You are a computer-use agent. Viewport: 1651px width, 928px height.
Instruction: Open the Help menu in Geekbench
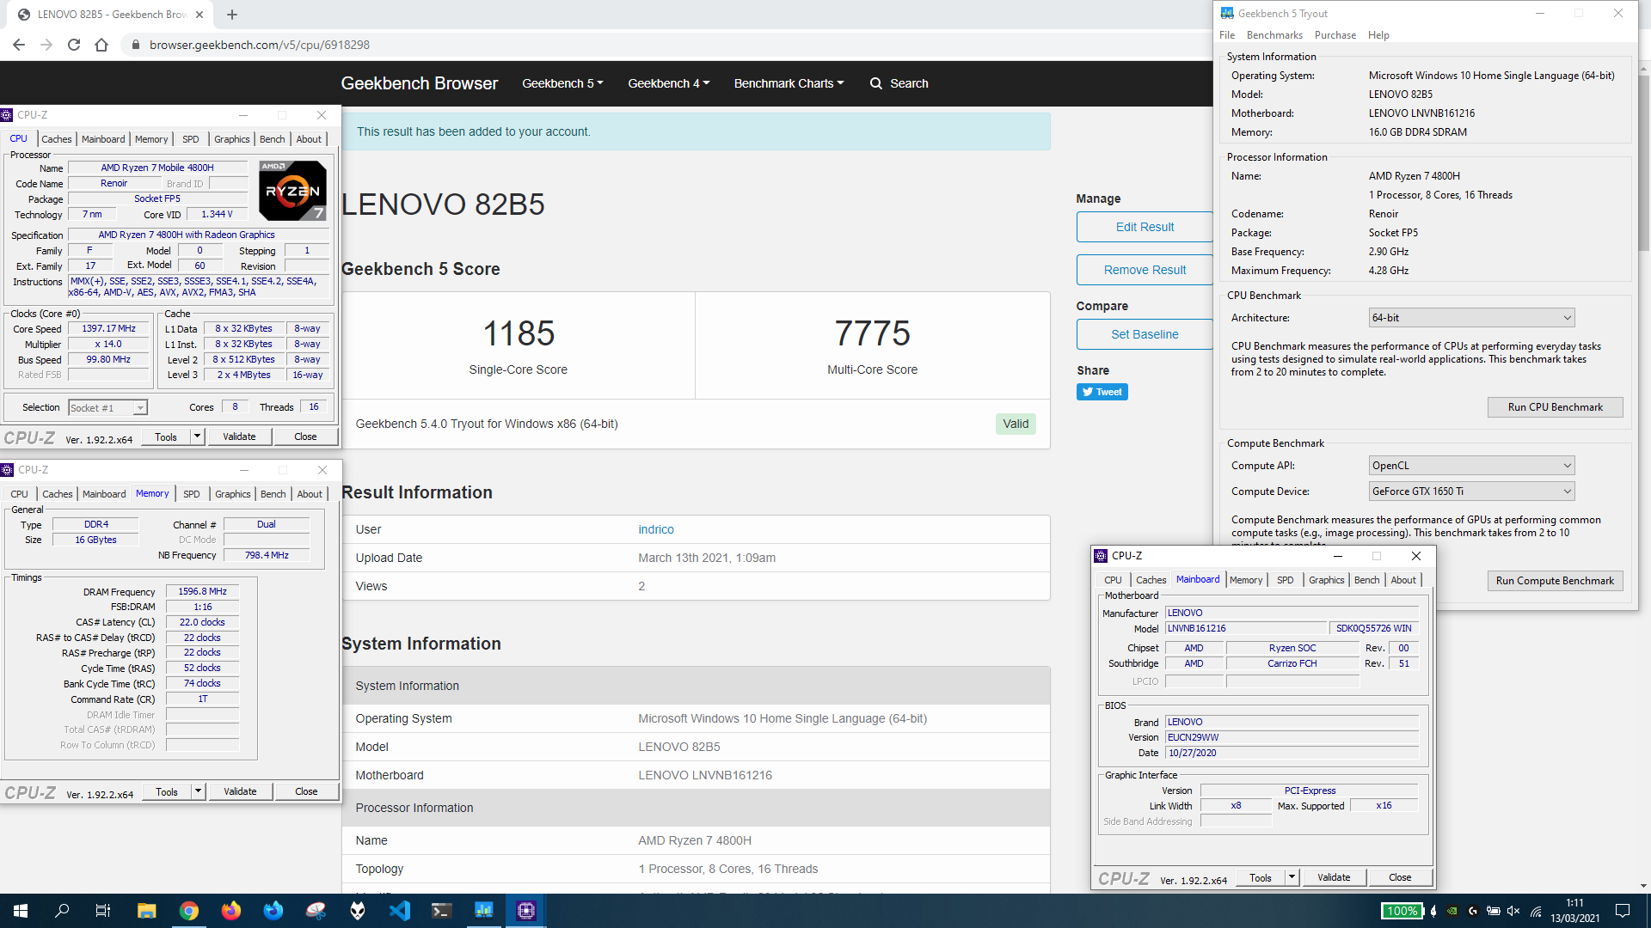[x=1378, y=35]
